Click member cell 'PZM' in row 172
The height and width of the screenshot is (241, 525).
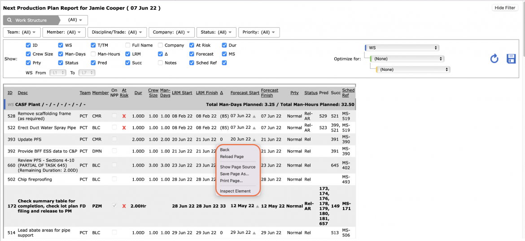tap(97, 206)
